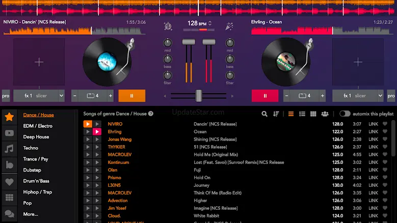Favorite the Ehrling Ocean track with the heart

385,132
